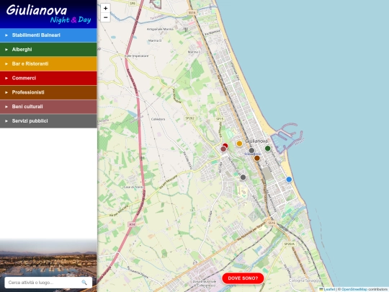Select the muted red cultural heritage marker
The width and height of the screenshot is (389, 292).
click(x=223, y=149)
